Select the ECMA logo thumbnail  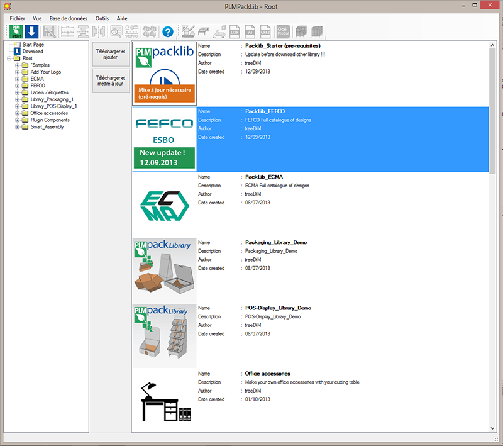click(x=164, y=204)
